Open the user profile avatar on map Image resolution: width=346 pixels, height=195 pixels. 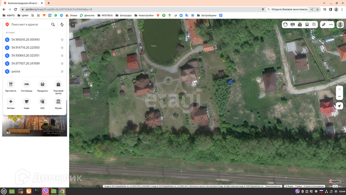[x=340, y=24]
